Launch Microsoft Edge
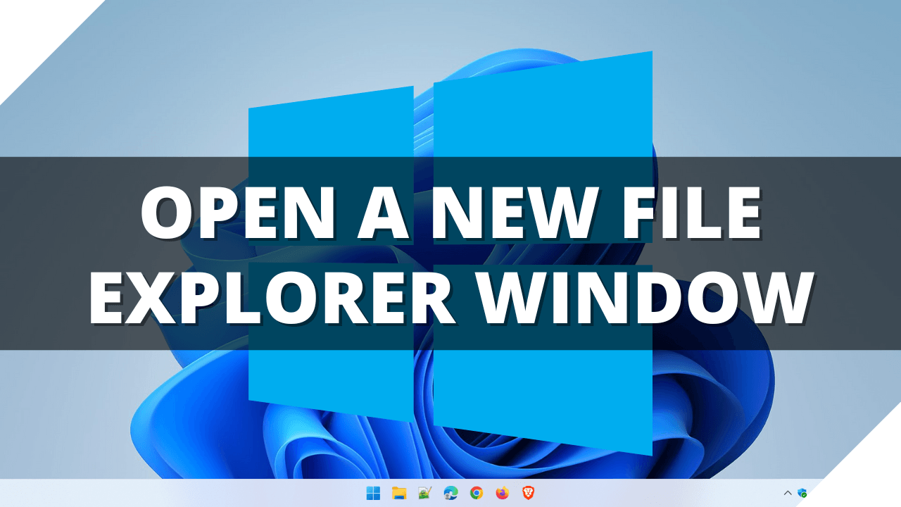This screenshot has height=507, width=901. [450, 492]
